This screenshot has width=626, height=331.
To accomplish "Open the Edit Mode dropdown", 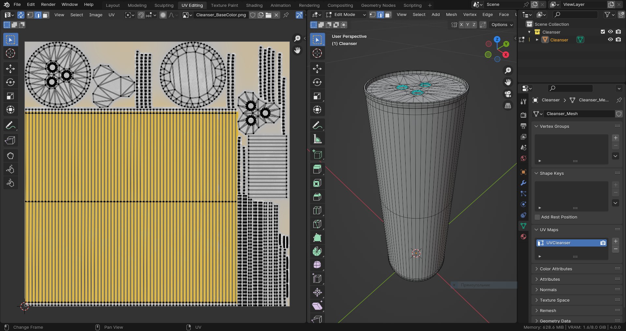I will [346, 15].
